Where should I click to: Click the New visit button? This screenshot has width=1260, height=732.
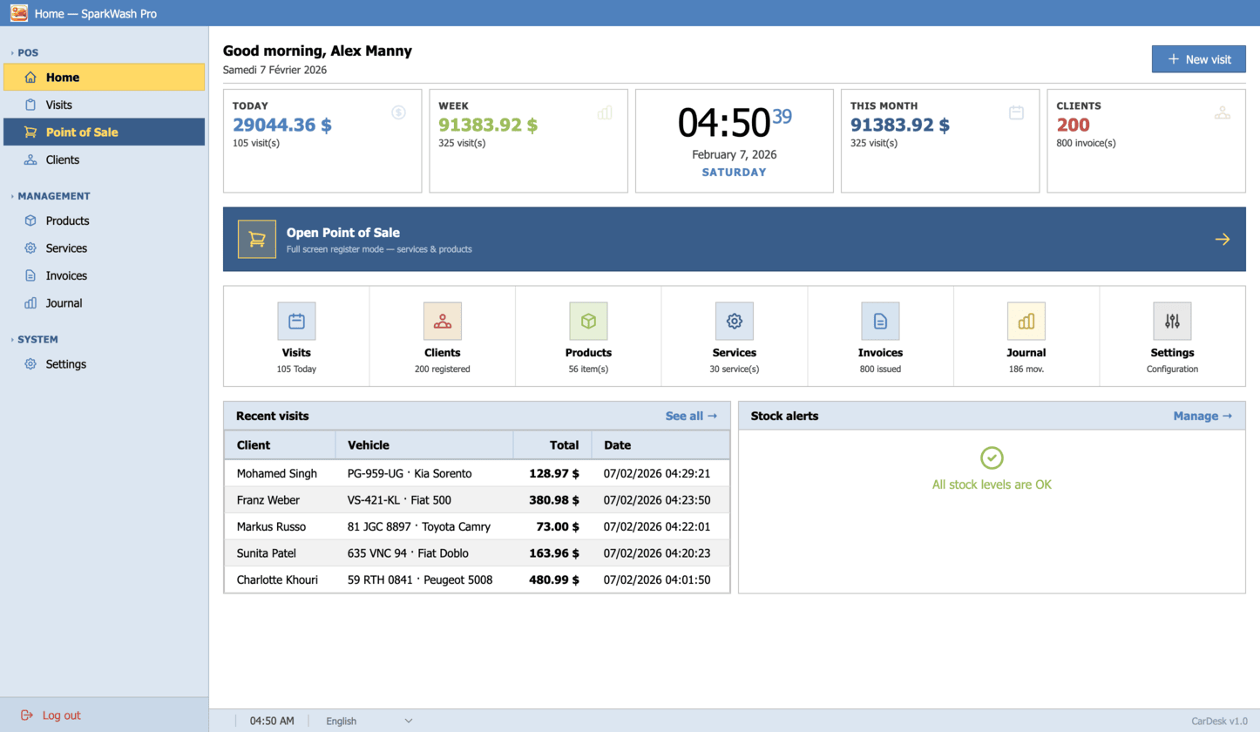click(1198, 58)
